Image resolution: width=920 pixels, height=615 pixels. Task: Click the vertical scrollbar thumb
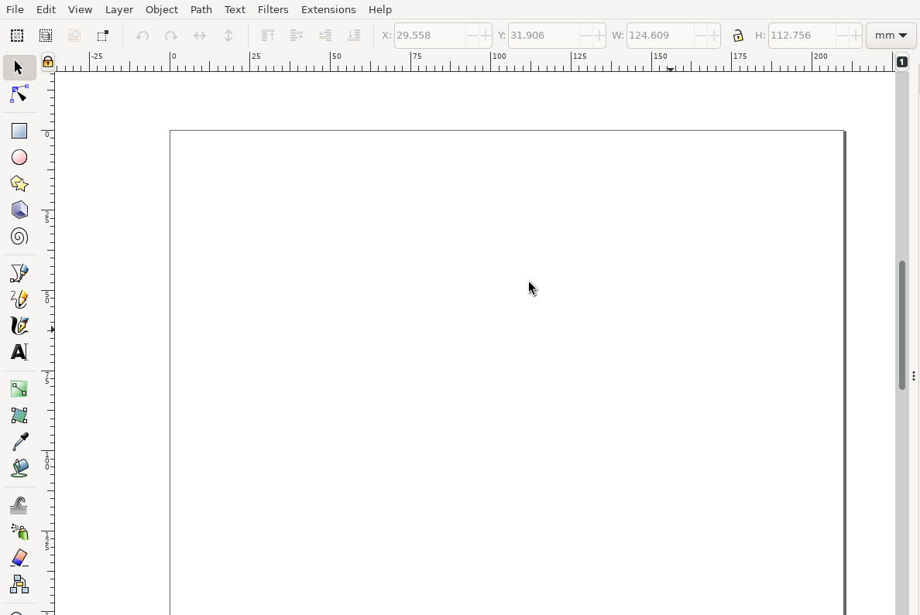click(902, 324)
